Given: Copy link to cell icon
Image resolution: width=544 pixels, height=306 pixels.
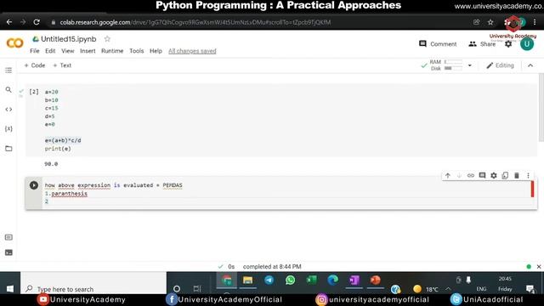Looking at the screenshot, I should tap(470, 176).
